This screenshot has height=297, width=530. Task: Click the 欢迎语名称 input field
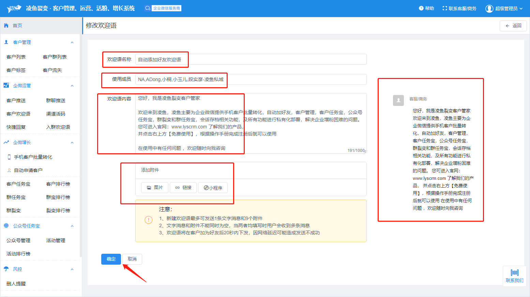click(x=251, y=59)
